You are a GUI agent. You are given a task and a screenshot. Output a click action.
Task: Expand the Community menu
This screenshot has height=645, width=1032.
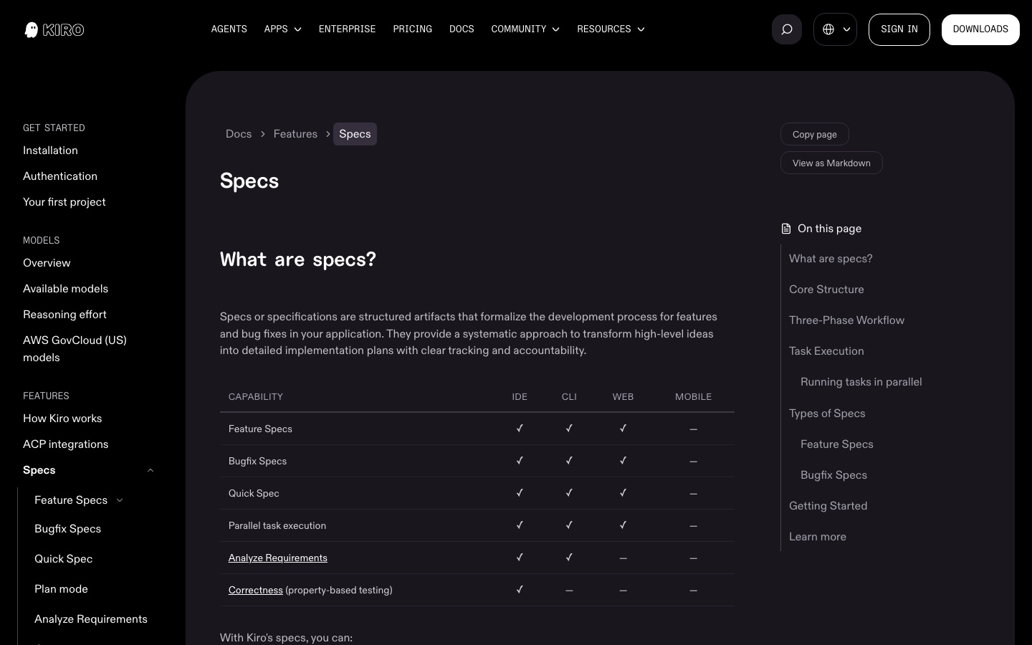(x=525, y=29)
